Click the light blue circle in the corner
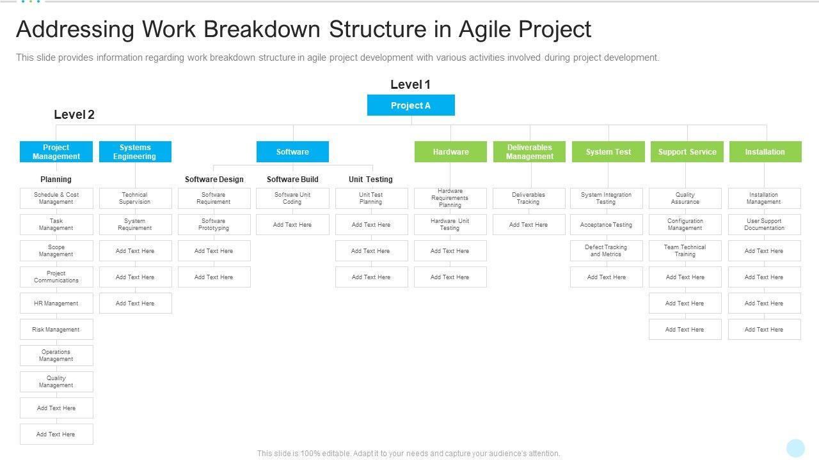This screenshot has height=460, width=819. [795, 448]
